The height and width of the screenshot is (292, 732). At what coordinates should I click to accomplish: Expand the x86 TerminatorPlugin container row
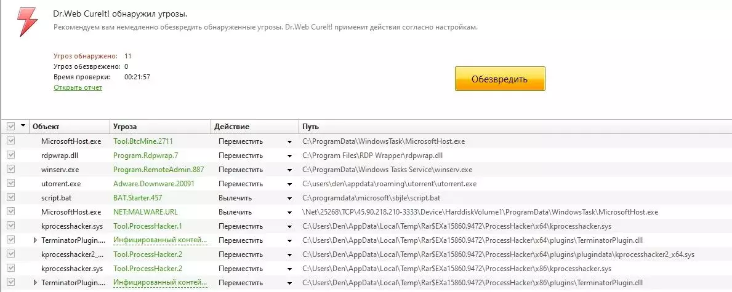tap(35, 283)
